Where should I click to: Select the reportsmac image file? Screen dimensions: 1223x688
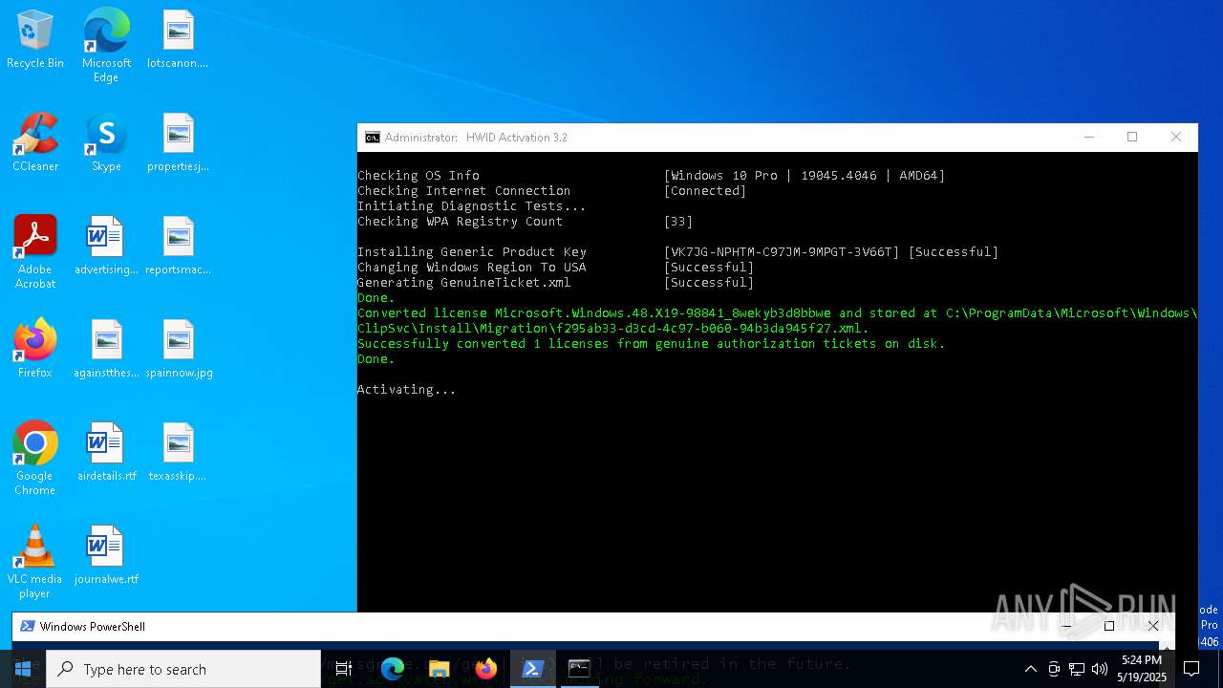tap(178, 247)
